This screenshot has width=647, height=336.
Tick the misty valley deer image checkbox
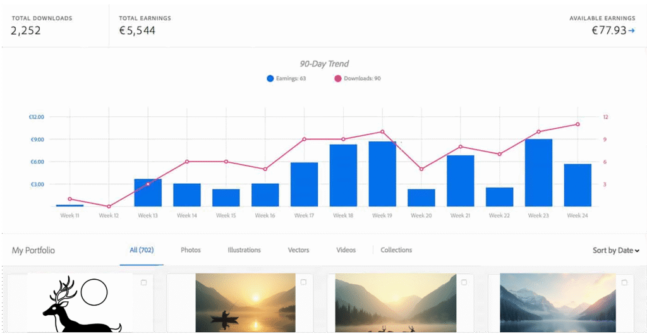464,282
